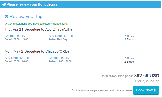Open Abu Dhabi (AUH) outbound destination link

coord(61,36)
